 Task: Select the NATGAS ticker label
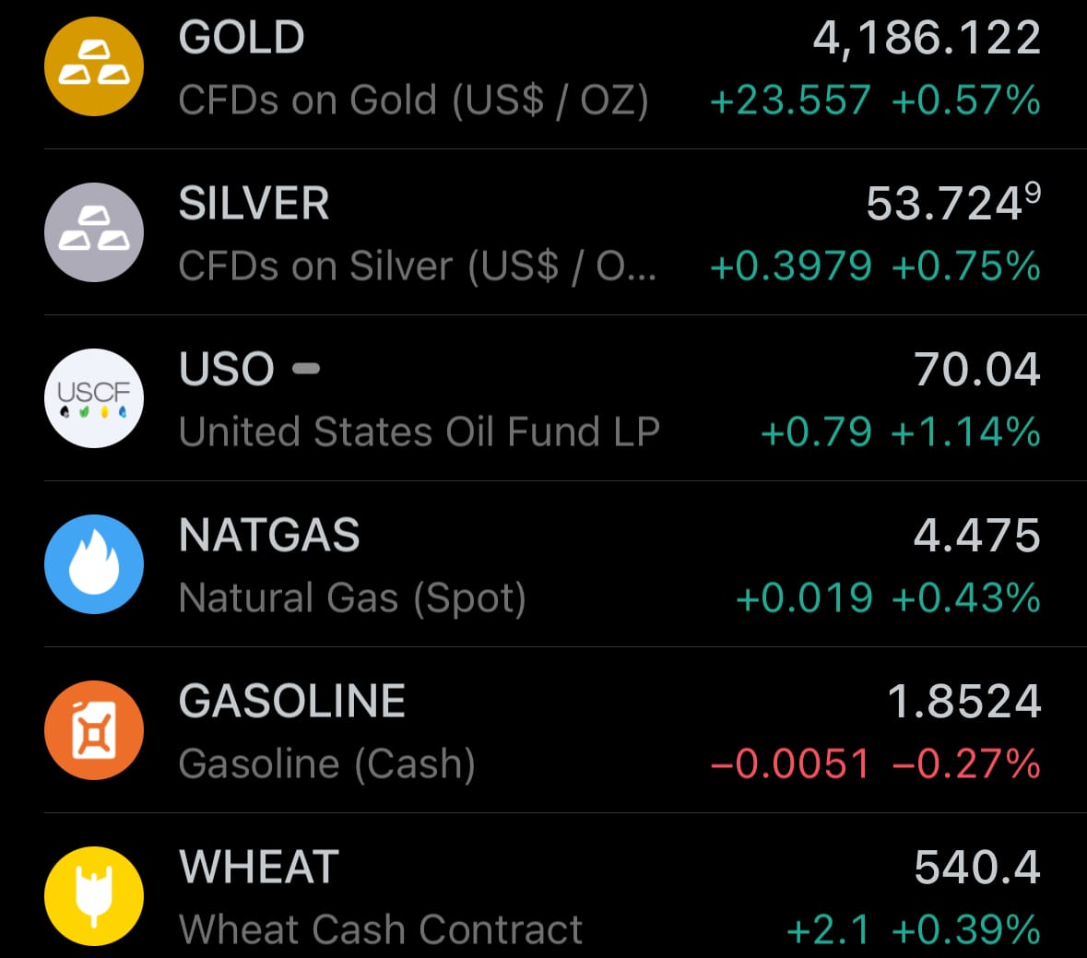coord(269,536)
